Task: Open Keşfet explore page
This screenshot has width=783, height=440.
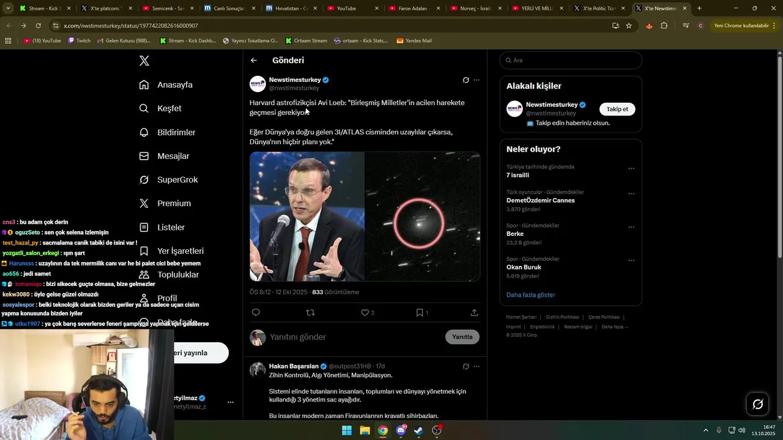Action: pos(160,108)
